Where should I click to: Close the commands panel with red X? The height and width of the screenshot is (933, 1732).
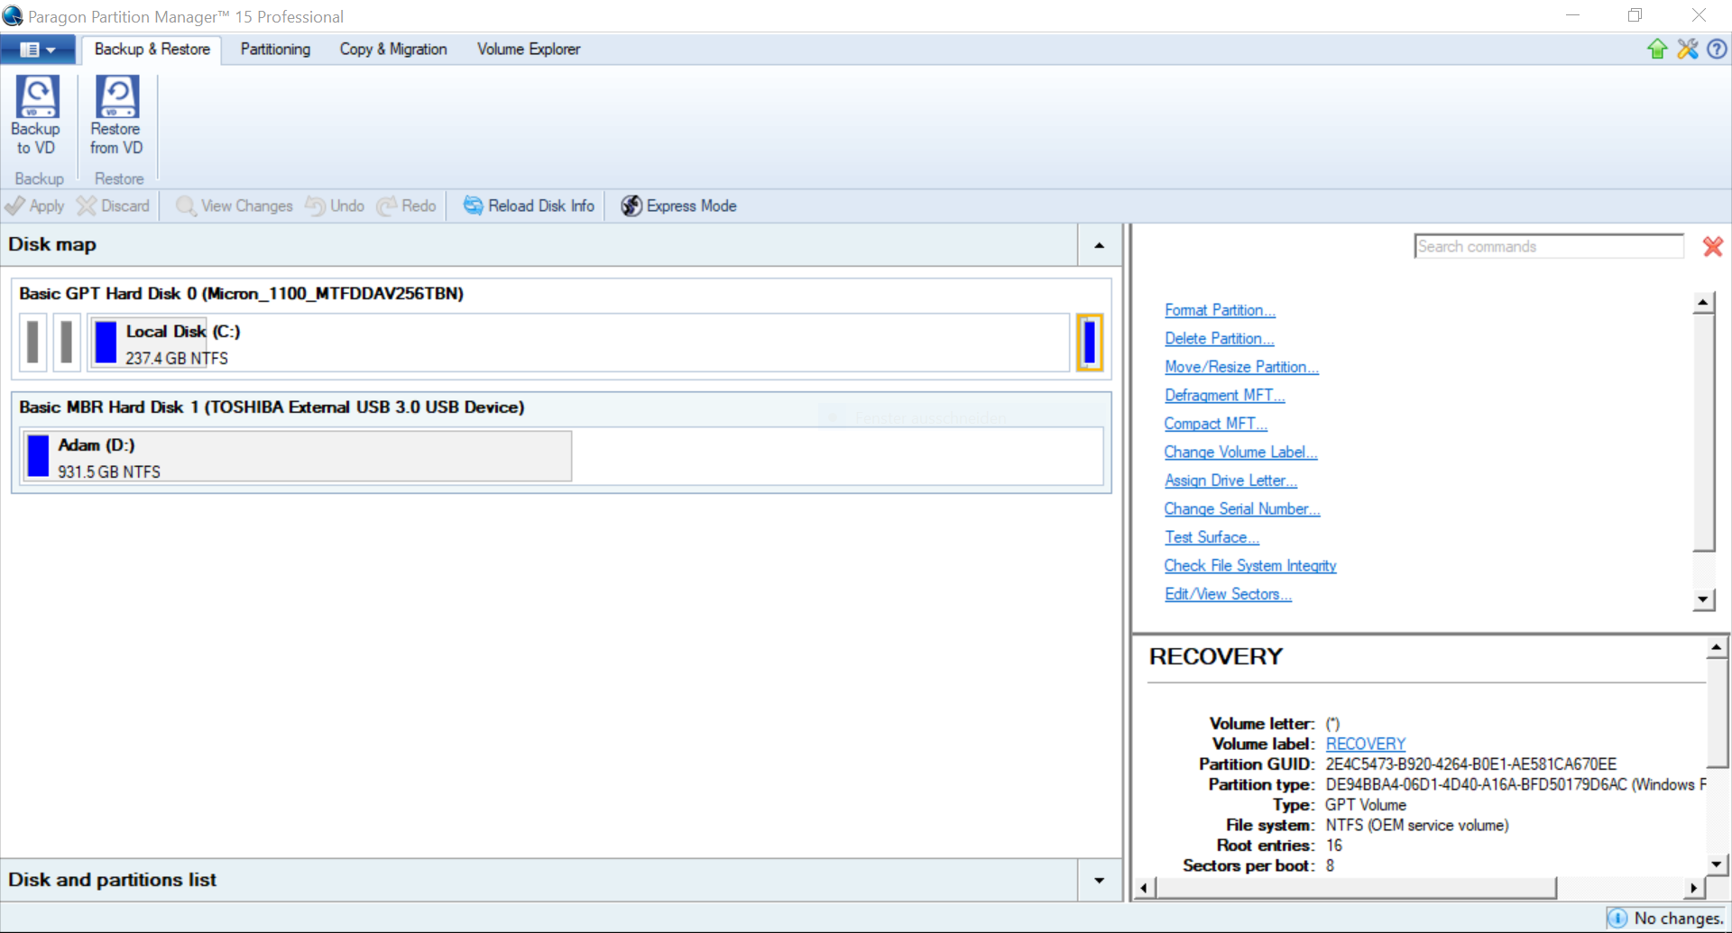tap(1712, 247)
